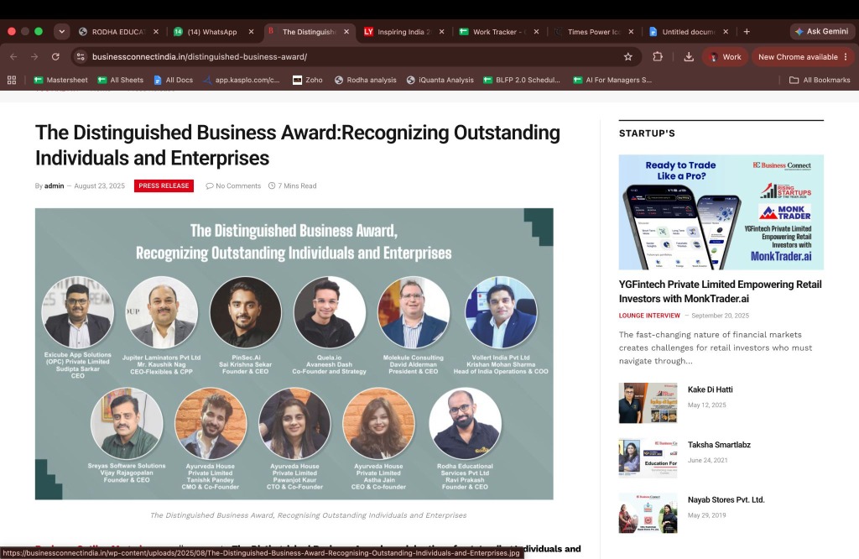Open the downloads icon in toolbar
The height and width of the screenshot is (559, 859).
689,56
